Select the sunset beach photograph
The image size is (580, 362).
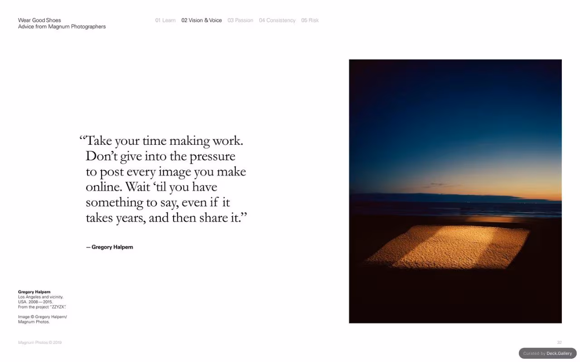(x=455, y=191)
